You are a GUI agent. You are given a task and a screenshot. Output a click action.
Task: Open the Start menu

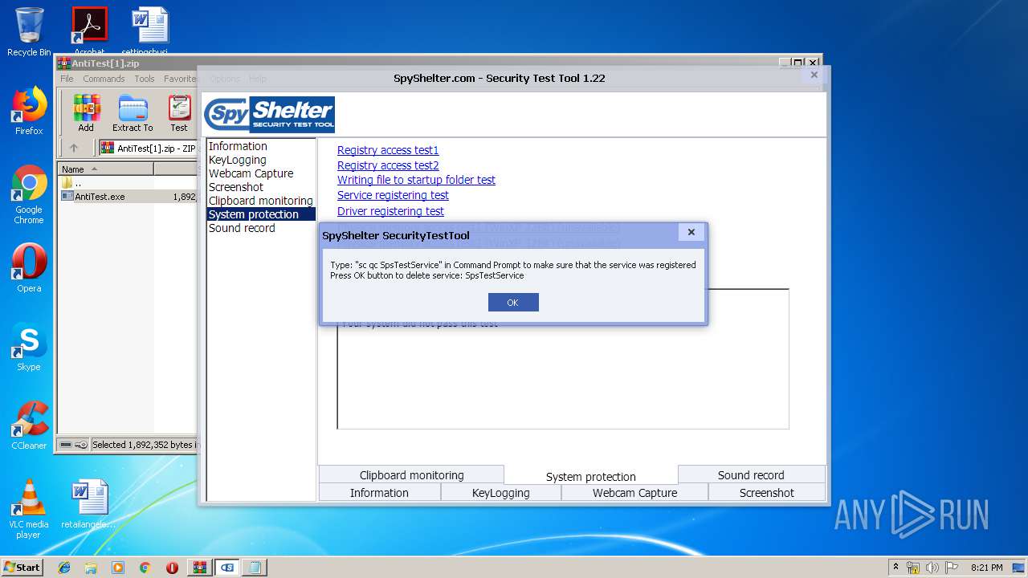[22, 567]
